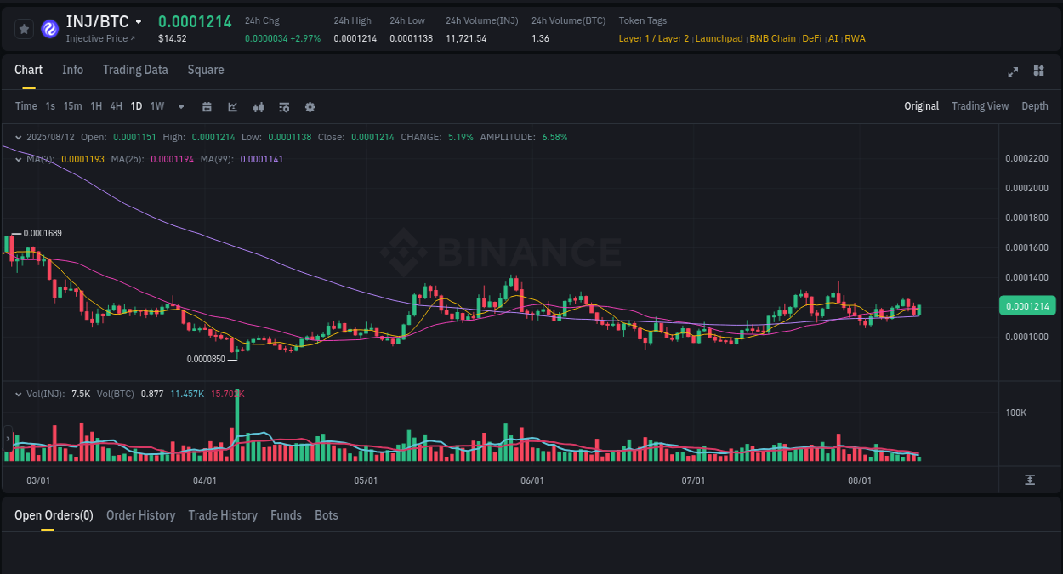Open the Order History tab
1063x574 pixels.
pos(140,515)
